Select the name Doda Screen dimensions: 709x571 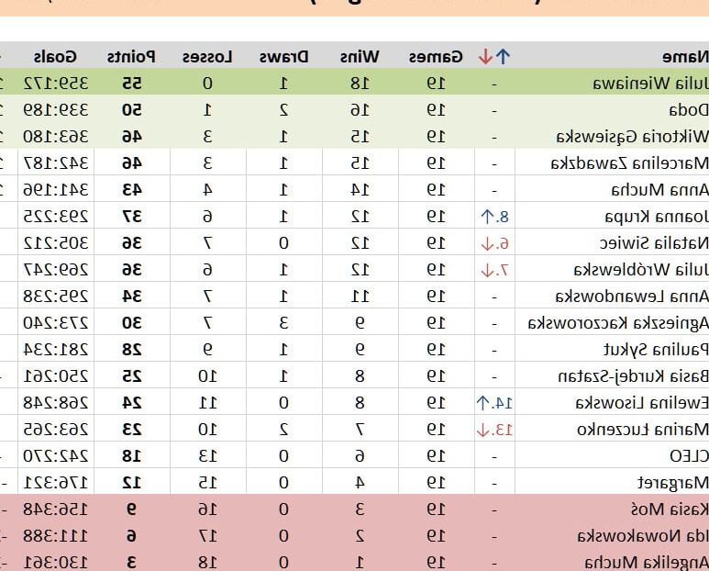[689, 110]
